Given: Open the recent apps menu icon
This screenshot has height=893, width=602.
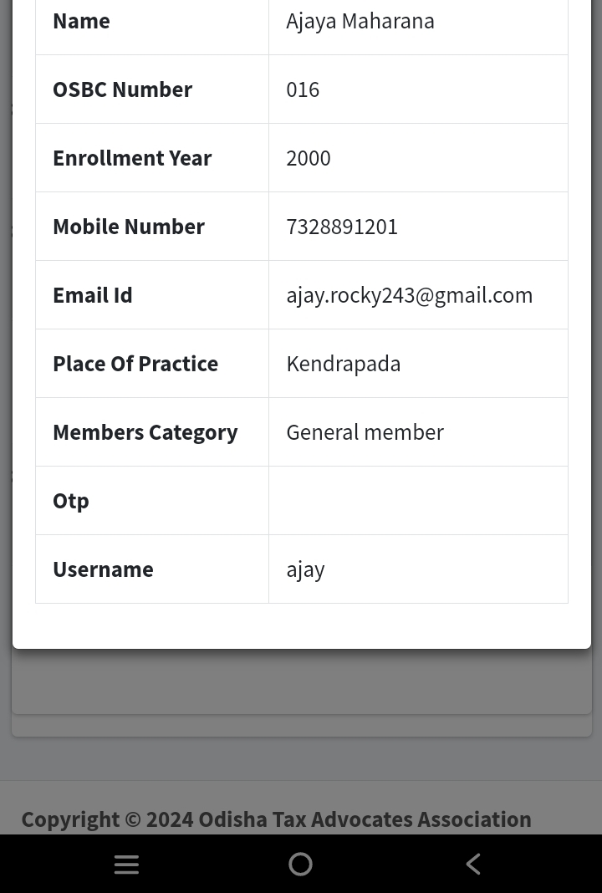Looking at the screenshot, I should 126,865.
